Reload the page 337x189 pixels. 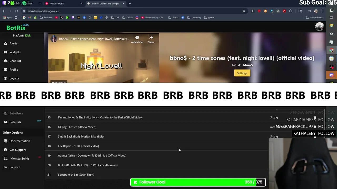(16, 11)
